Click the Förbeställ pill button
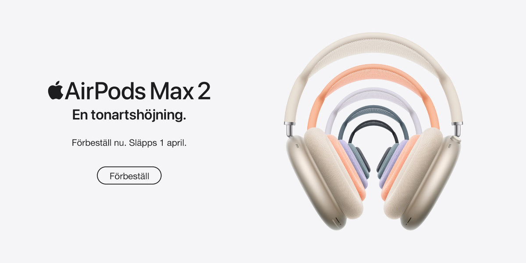 click(129, 175)
